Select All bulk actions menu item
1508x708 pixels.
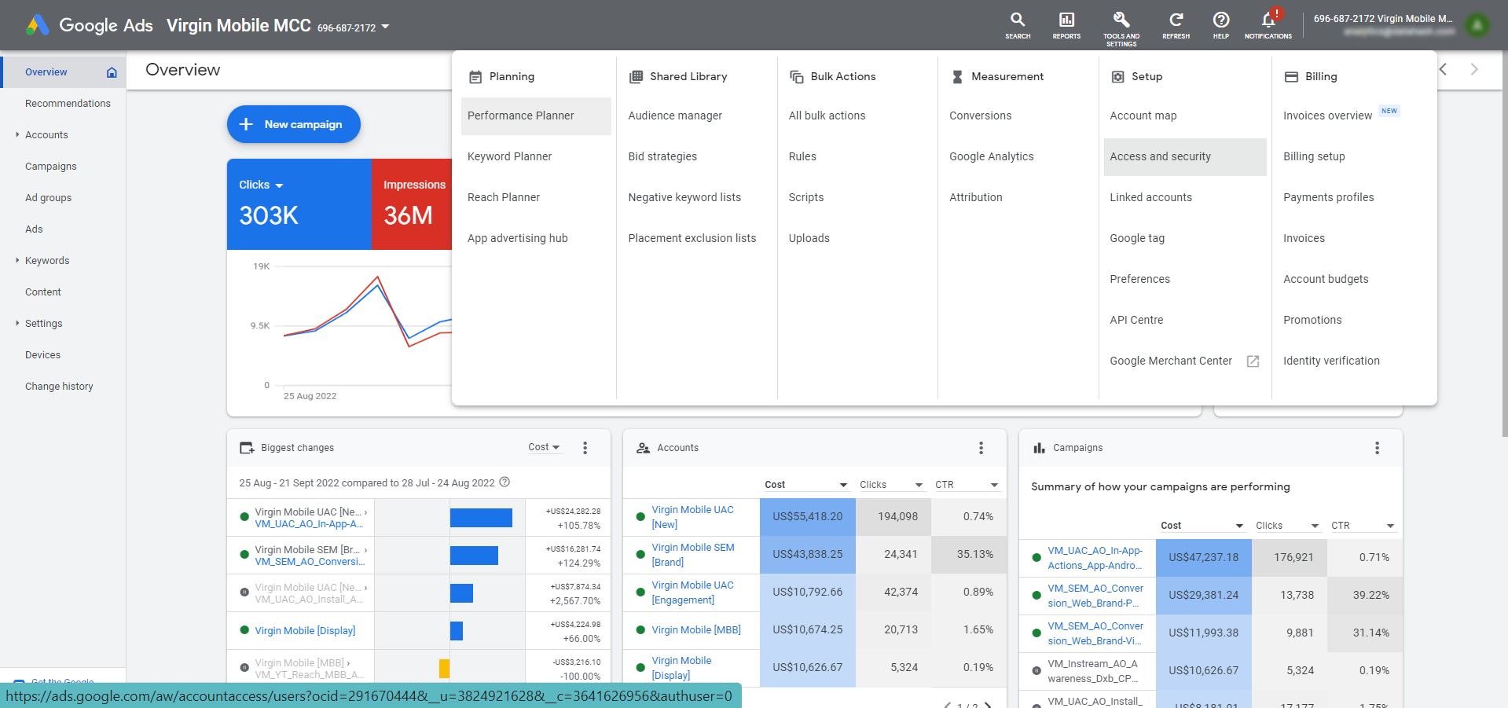(x=827, y=116)
